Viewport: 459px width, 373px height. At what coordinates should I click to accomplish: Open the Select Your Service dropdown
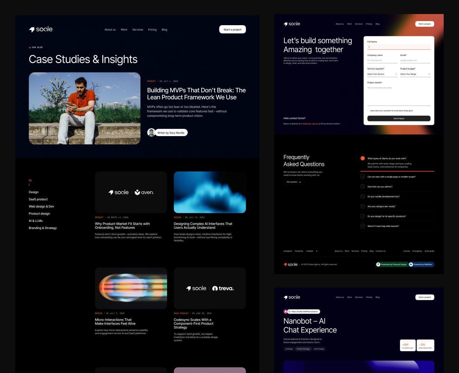pyautogui.click(x=382, y=74)
